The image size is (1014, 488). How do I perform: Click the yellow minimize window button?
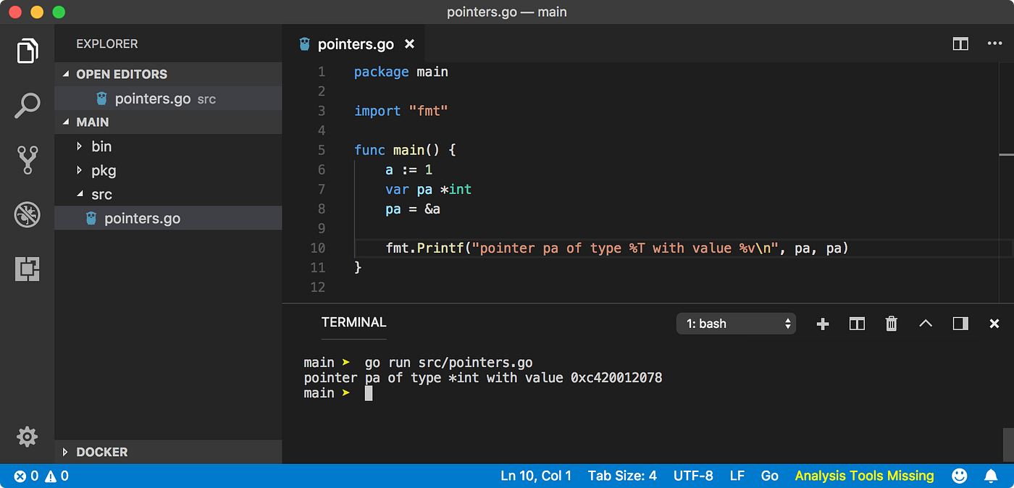click(36, 12)
